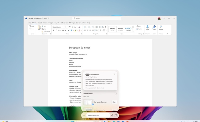Click the Copilot Vision glasses icon
This screenshot has height=122, width=200.
tap(116, 115)
